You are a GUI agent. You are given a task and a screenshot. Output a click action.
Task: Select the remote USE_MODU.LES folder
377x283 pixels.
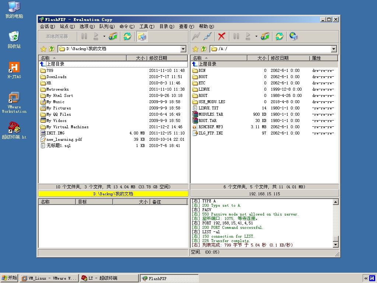click(264, 102)
